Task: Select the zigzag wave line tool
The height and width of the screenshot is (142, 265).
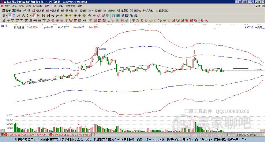Action: (x=113, y=21)
